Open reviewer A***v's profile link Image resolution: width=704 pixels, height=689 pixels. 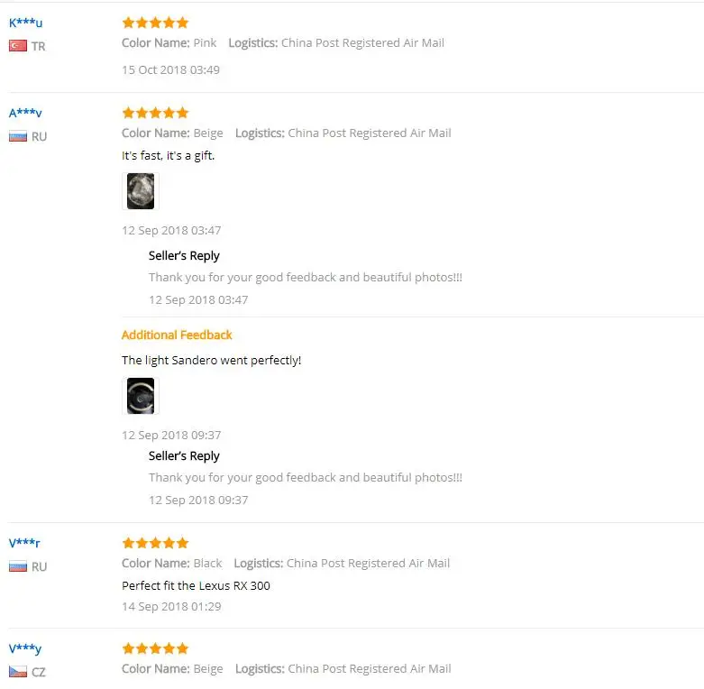(x=25, y=113)
